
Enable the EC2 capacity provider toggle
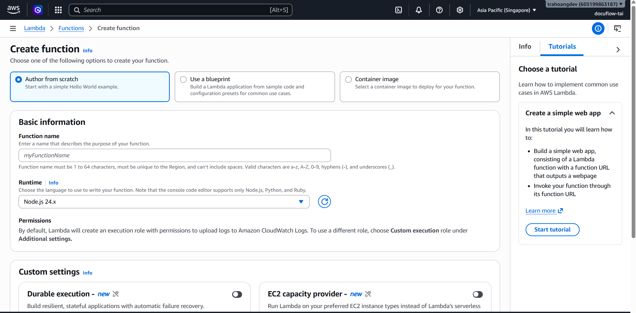478,294
